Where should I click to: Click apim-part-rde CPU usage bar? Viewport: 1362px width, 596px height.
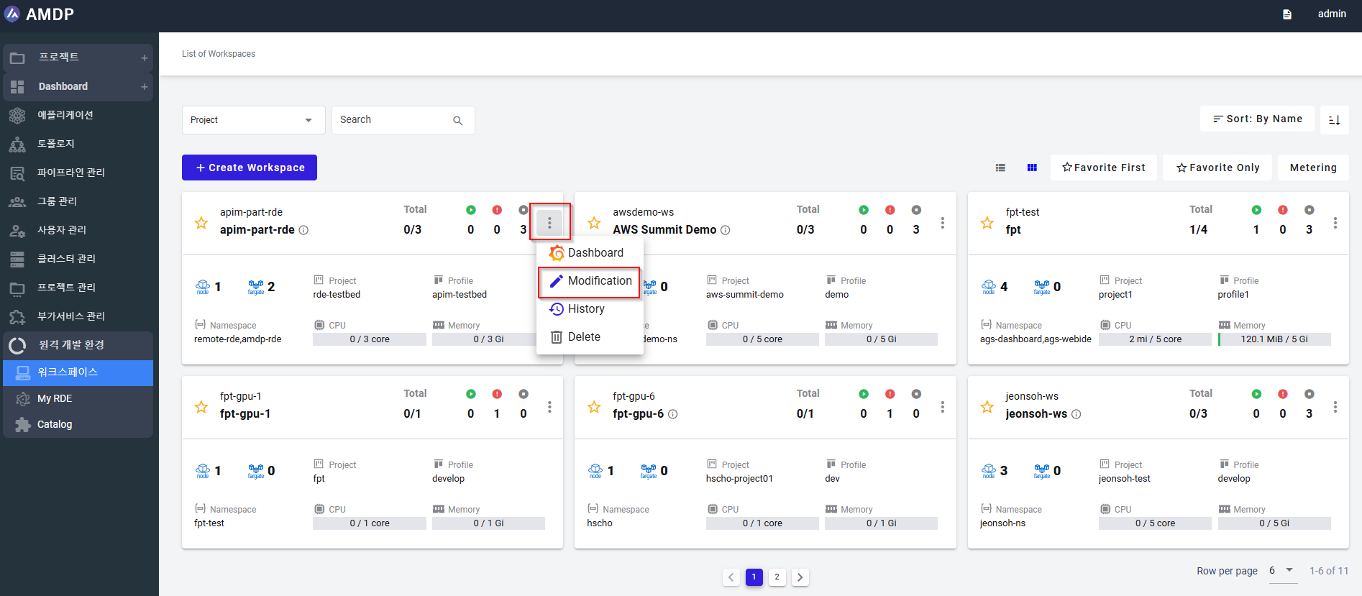[x=370, y=339]
